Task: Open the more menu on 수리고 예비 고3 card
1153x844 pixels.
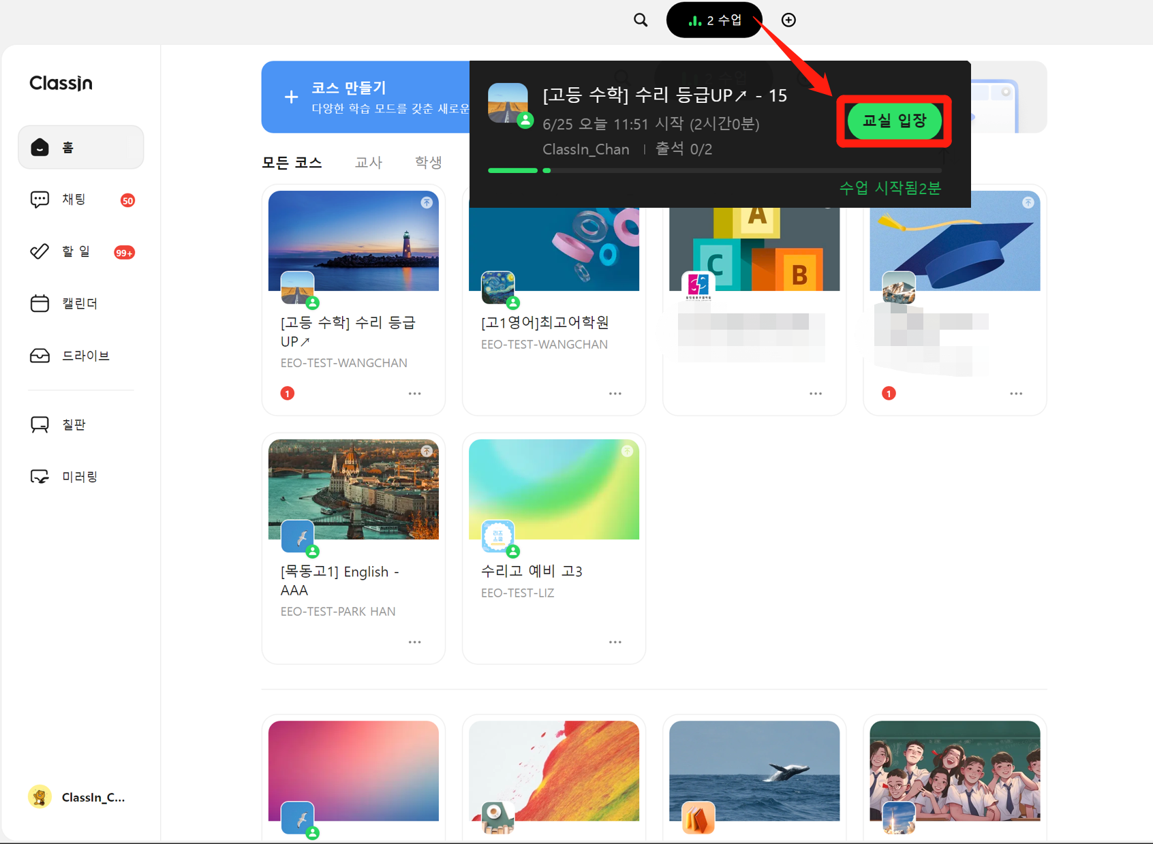Action: coord(615,642)
